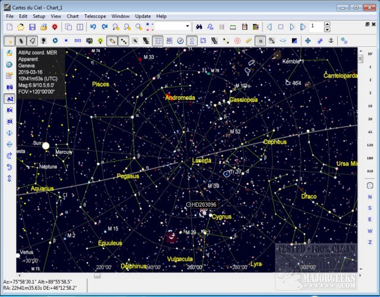Image resolution: width=380 pixels, height=297 pixels.
Task: Click the square reset-time button
Action: coord(281,27)
